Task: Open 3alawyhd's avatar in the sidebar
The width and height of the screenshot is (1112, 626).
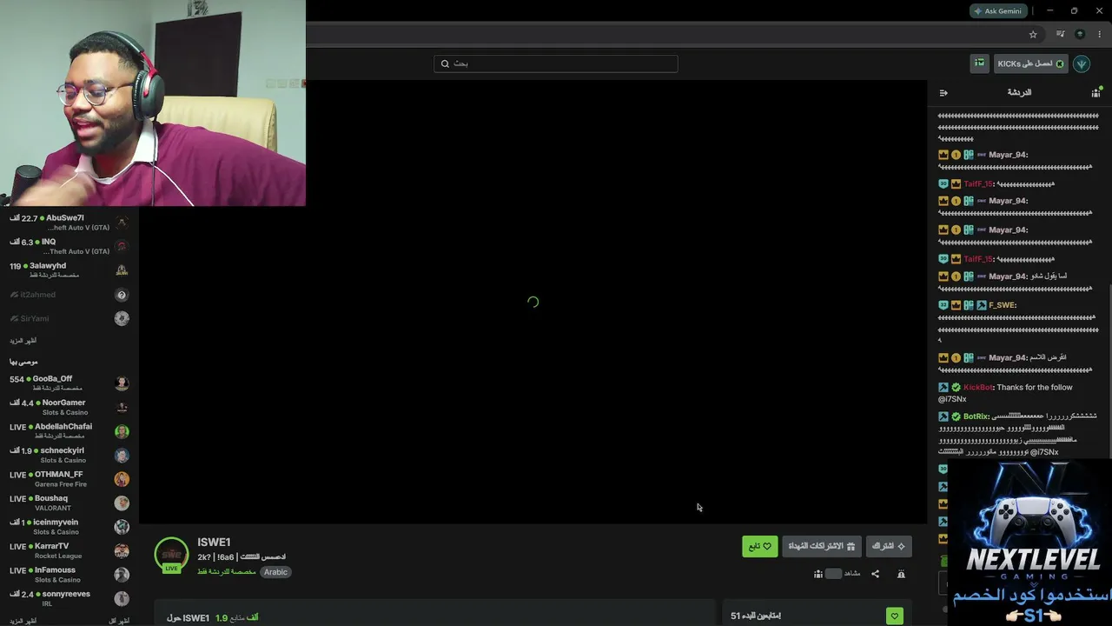Action: [122, 270]
